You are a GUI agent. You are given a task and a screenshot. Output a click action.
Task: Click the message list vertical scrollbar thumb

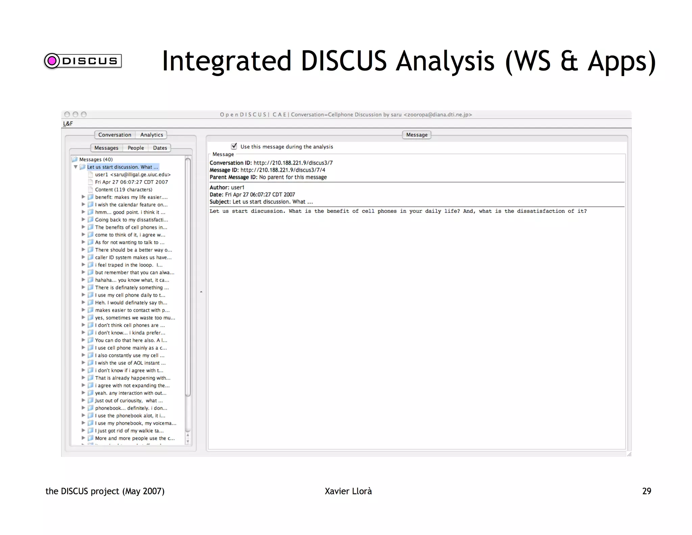coord(188,276)
